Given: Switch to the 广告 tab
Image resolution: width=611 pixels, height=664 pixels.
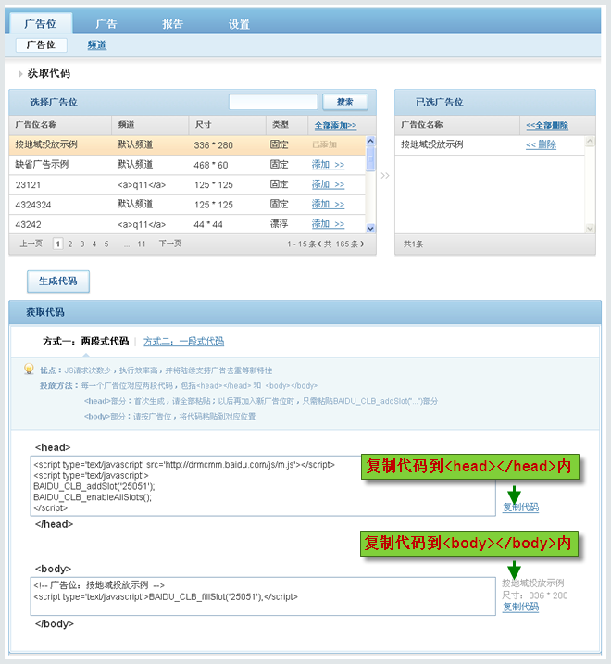Looking at the screenshot, I should point(106,24).
